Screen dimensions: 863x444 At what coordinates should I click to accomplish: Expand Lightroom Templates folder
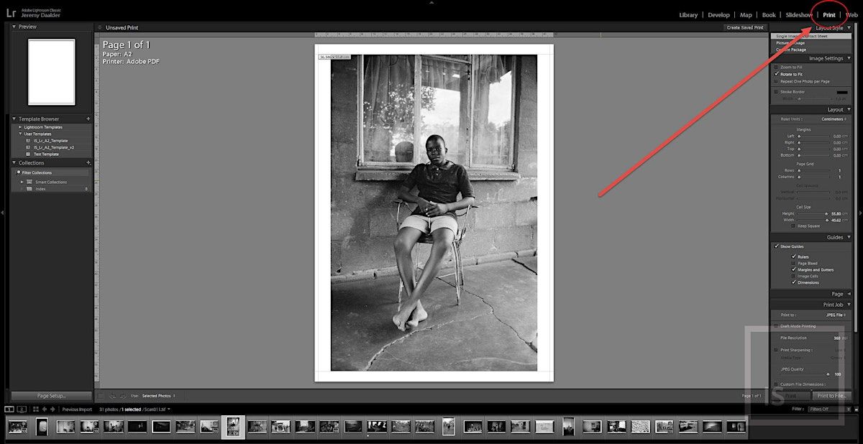pos(21,127)
